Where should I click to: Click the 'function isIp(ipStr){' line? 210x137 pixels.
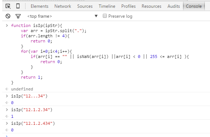coord(37,25)
